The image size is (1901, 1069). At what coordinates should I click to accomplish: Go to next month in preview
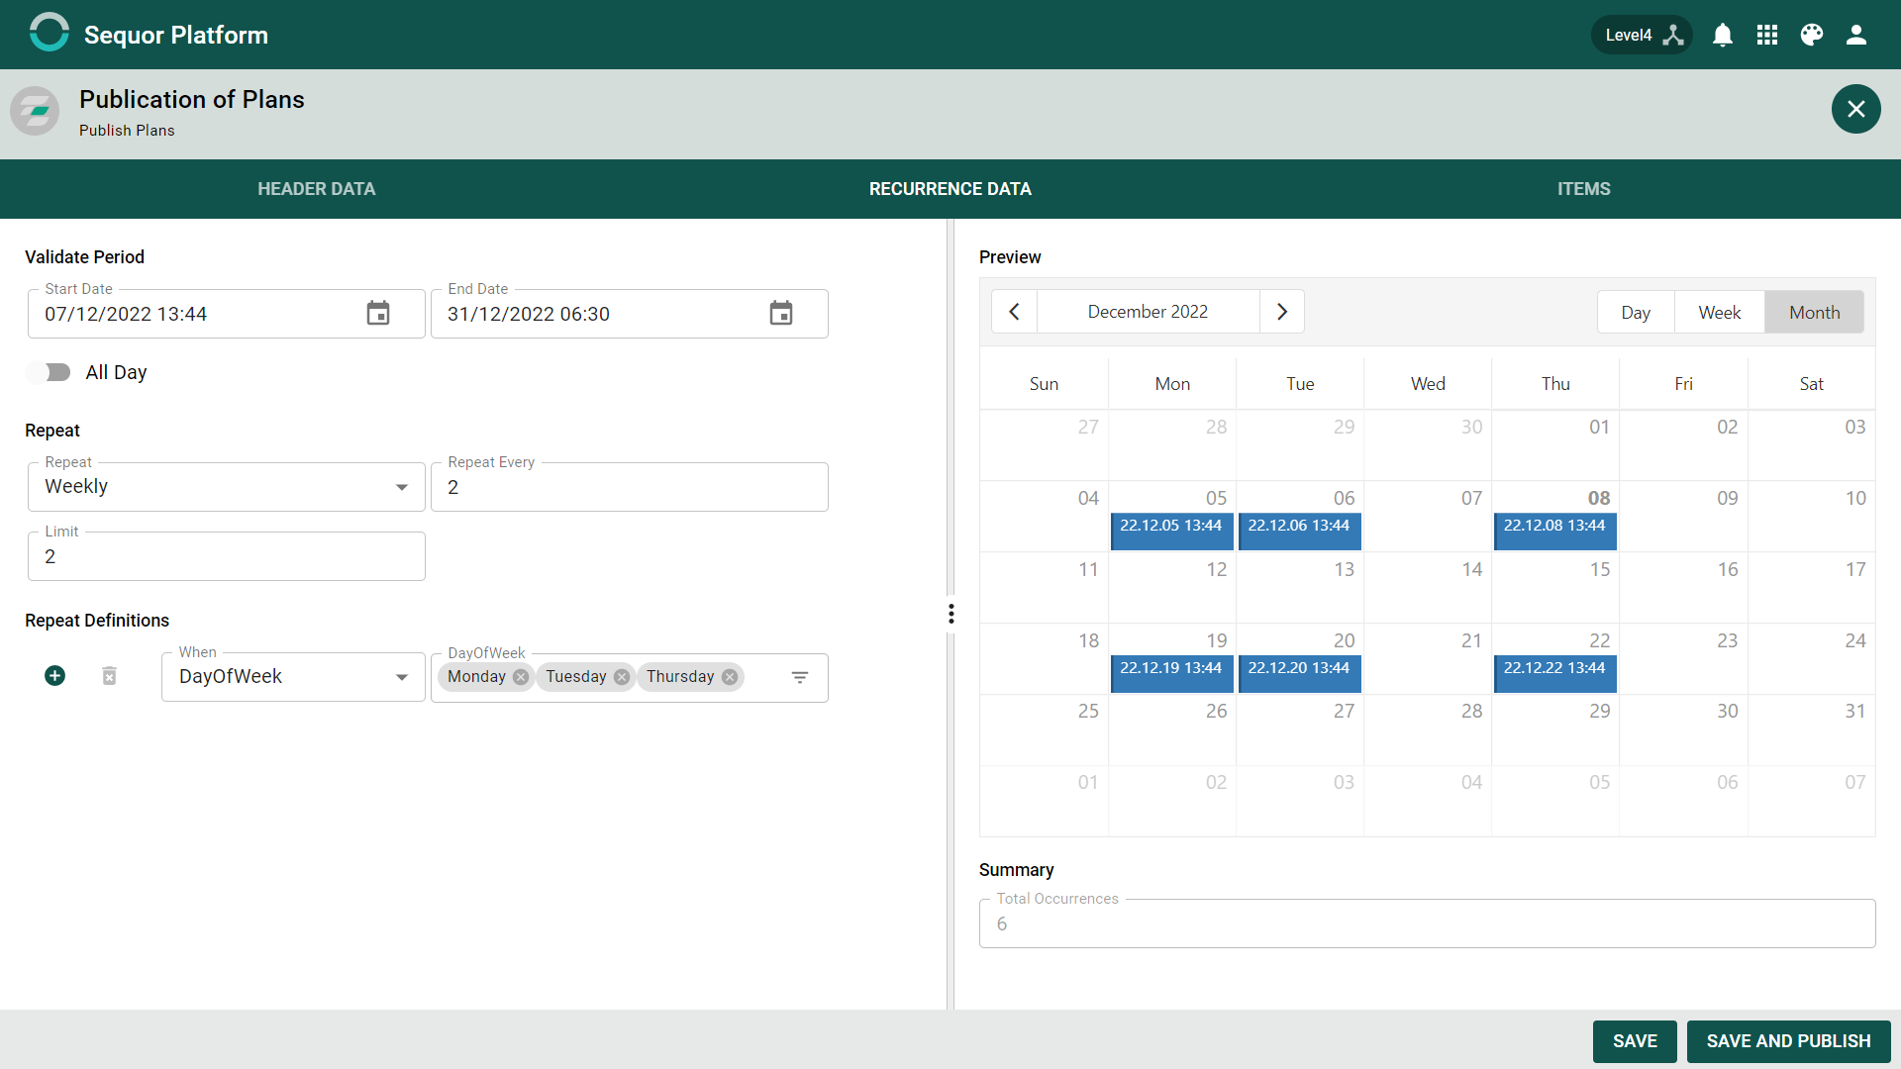click(x=1282, y=312)
